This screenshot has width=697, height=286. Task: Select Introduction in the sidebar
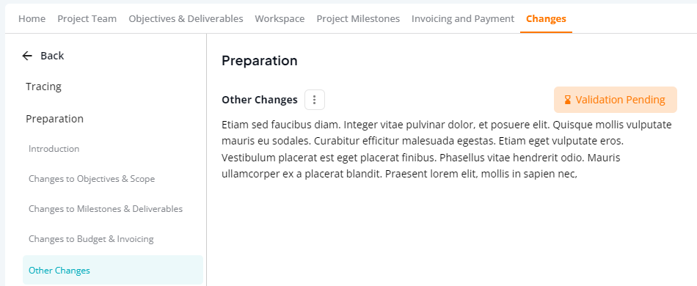[54, 149]
